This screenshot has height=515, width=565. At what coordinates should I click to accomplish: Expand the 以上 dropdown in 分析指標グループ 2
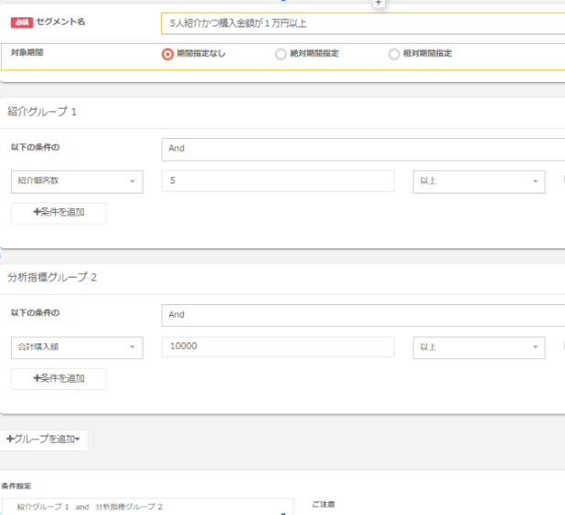point(478,348)
